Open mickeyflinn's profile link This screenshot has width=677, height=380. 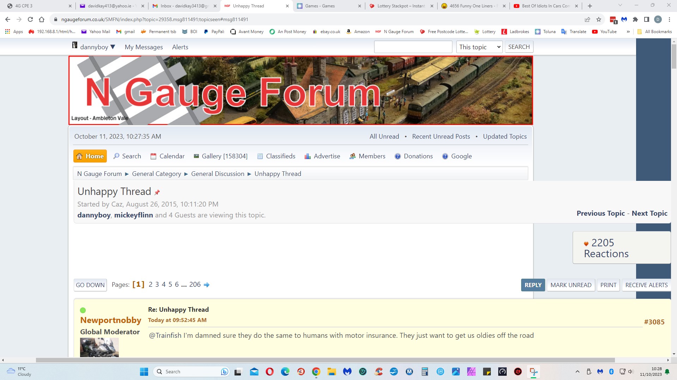click(x=134, y=215)
